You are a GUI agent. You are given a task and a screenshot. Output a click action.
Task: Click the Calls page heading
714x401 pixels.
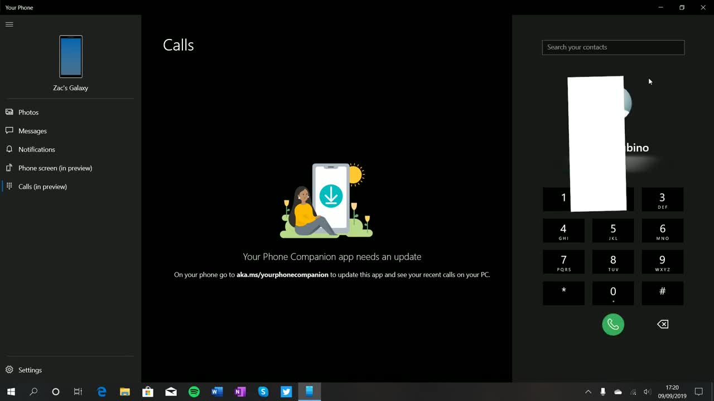pos(178,45)
